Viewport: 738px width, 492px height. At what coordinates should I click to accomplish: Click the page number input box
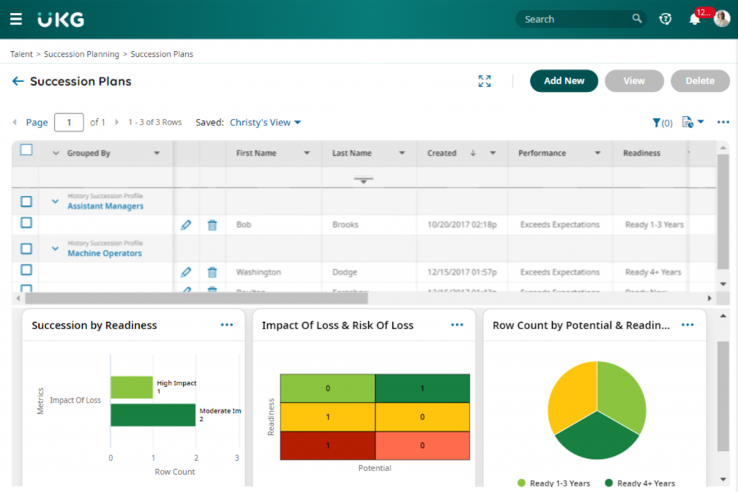68,122
